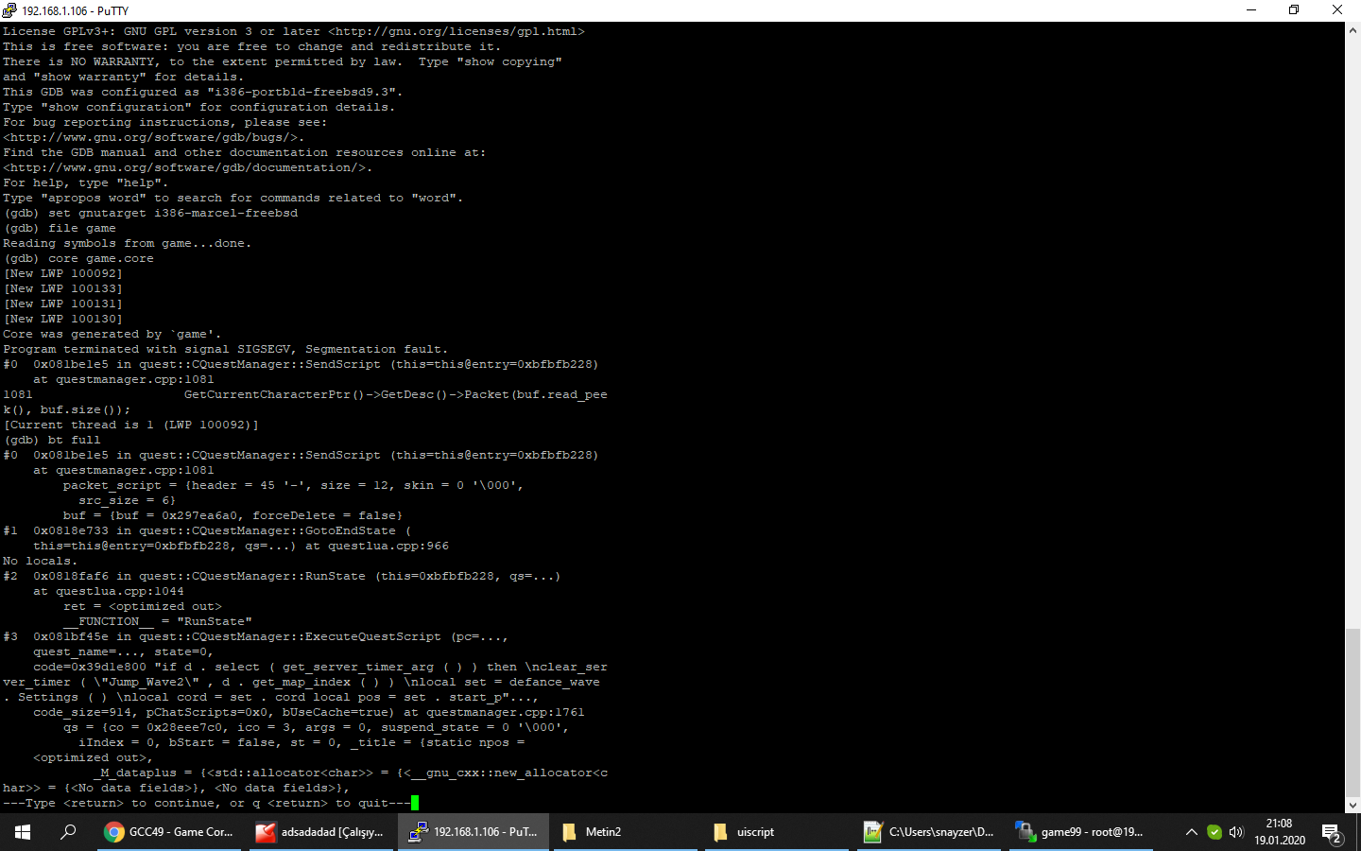
Task: Open the PuTTY system menu icon
Action: coord(9,10)
